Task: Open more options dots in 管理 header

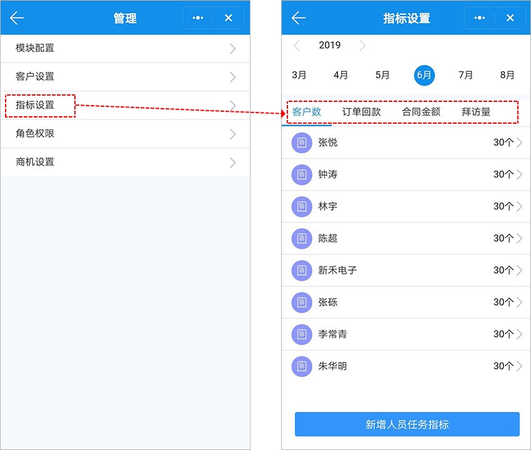Action: point(198,18)
